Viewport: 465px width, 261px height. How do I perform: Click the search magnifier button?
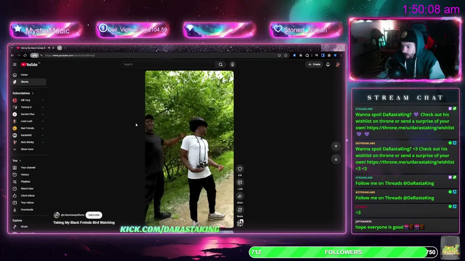[221, 65]
